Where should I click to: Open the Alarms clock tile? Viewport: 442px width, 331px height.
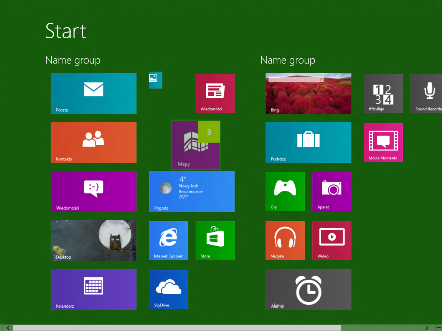pyautogui.click(x=308, y=289)
